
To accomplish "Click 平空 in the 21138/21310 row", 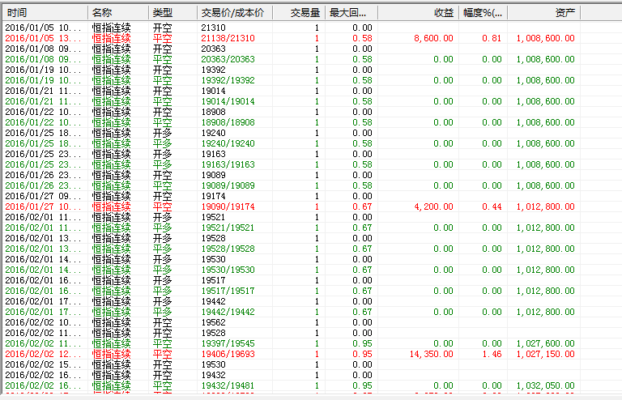I will (163, 38).
